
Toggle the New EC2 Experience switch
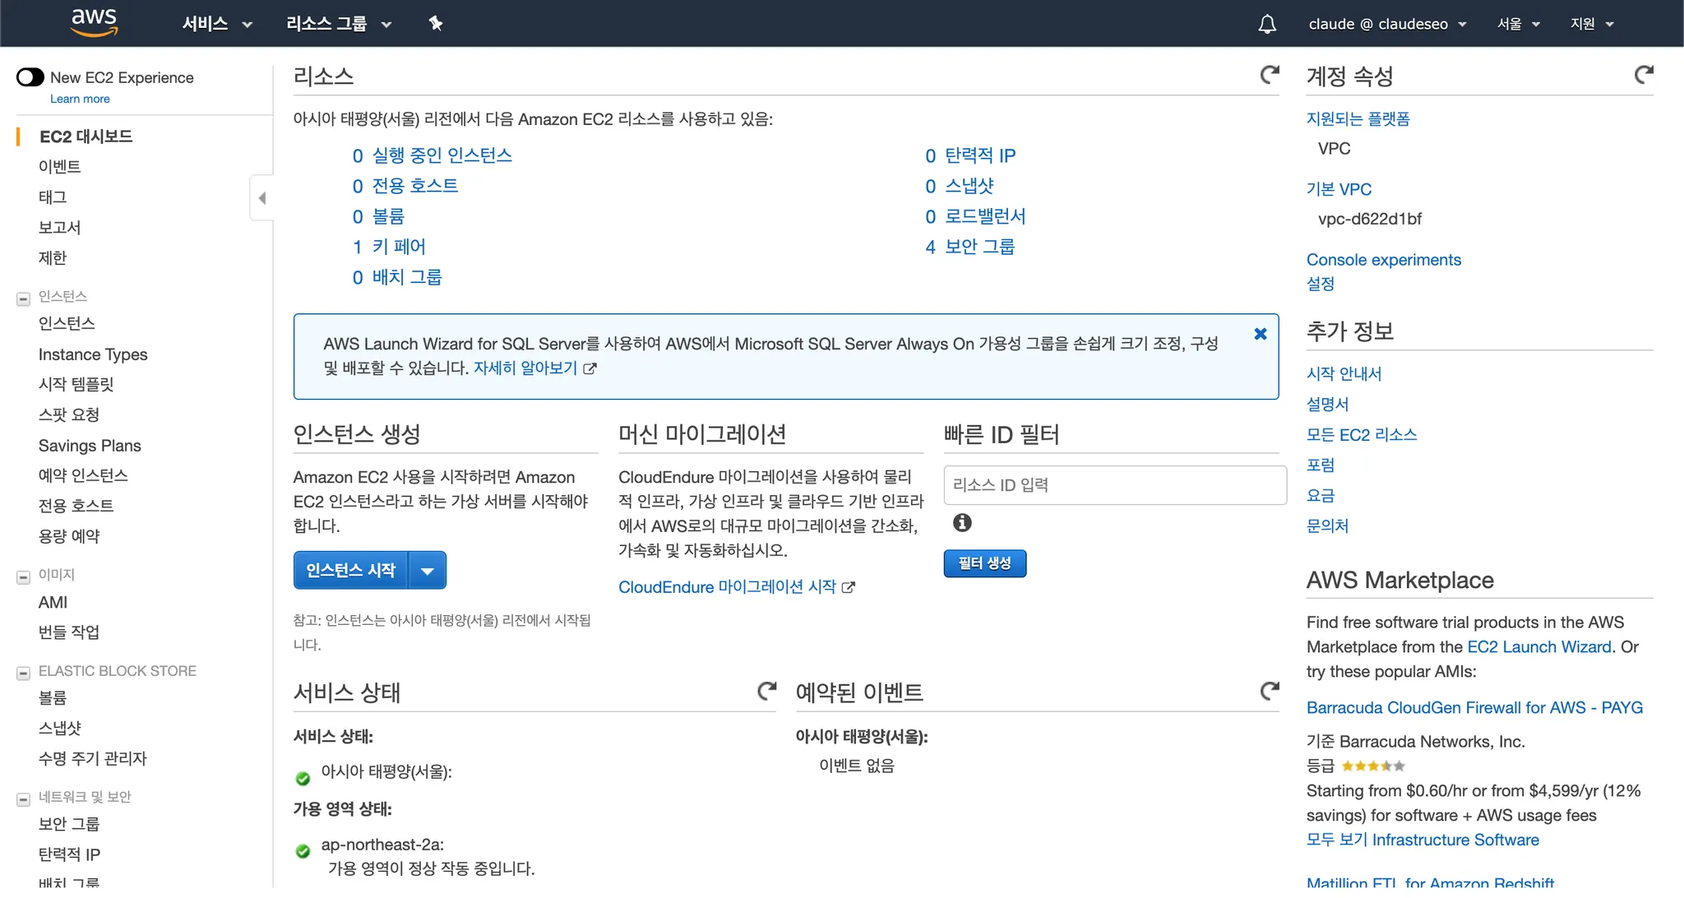click(x=30, y=77)
